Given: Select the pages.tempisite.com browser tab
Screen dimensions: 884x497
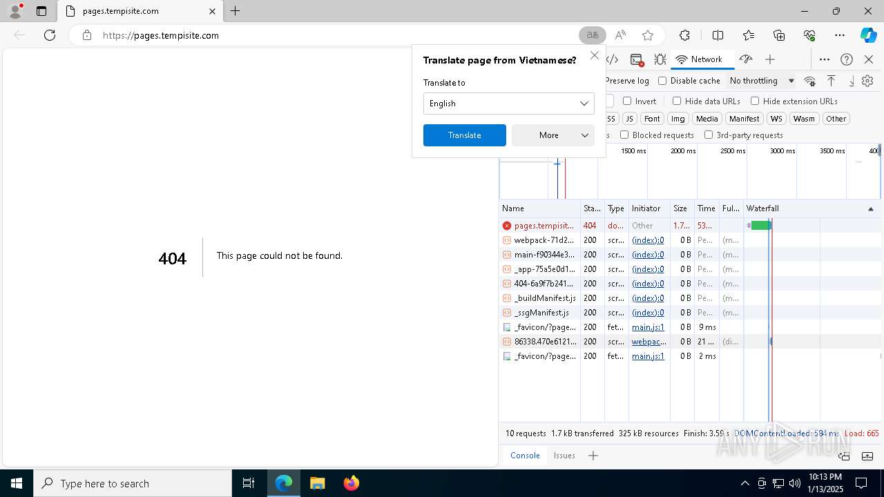Looking at the screenshot, I should coord(140,11).
